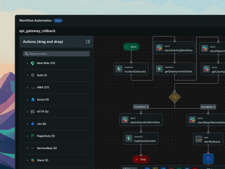Screen dimensions: 225x169
Task: Click the Slack logo in actions list
Action: (33, 160)
